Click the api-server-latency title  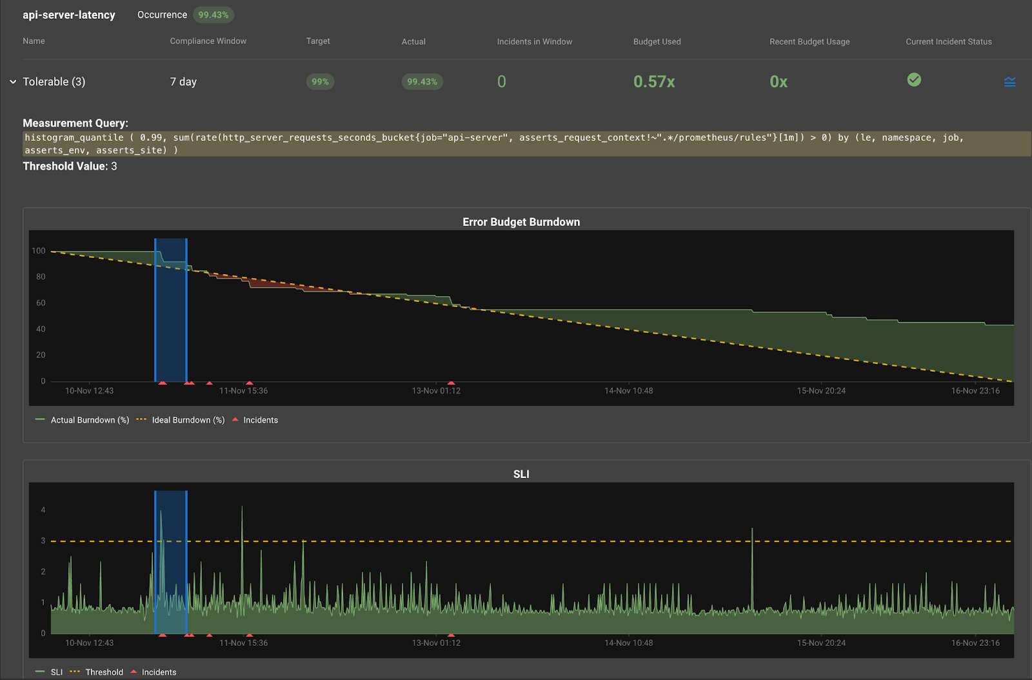69,15
